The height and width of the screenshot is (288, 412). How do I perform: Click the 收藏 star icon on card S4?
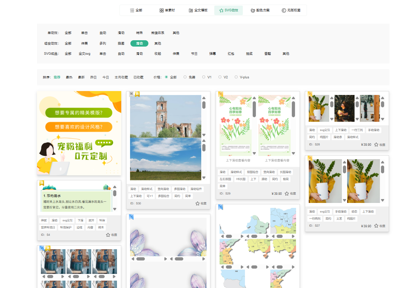[108, 235]
